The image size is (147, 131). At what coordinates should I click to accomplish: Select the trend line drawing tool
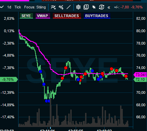[69, 7]
